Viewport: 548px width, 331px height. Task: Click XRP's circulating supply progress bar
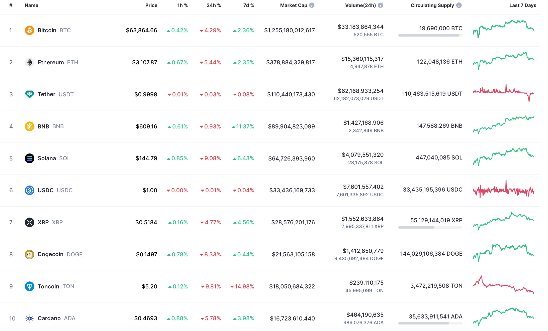[430, 227]
